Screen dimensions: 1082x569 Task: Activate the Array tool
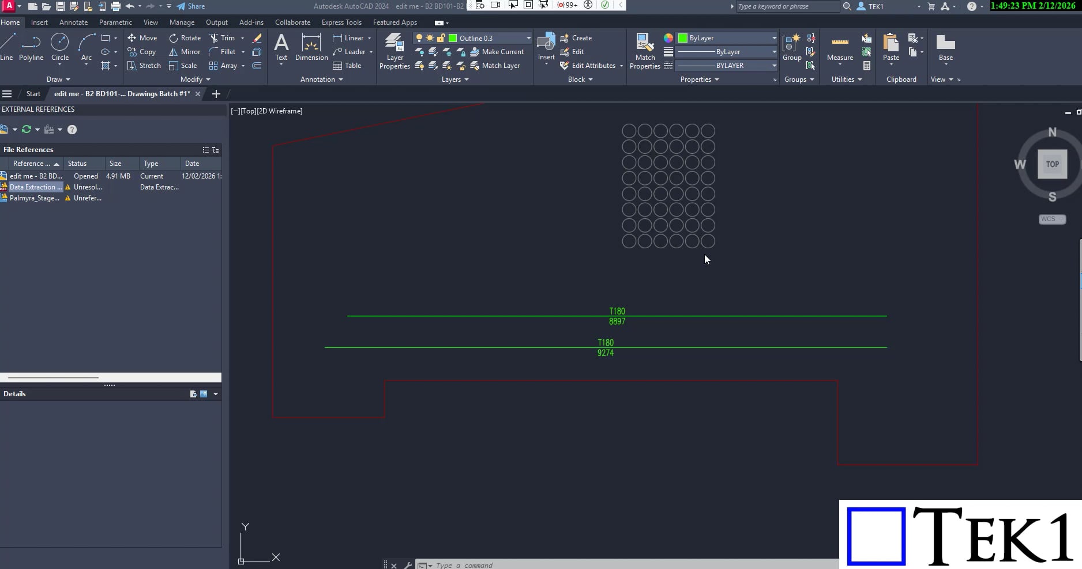point(223,66)
